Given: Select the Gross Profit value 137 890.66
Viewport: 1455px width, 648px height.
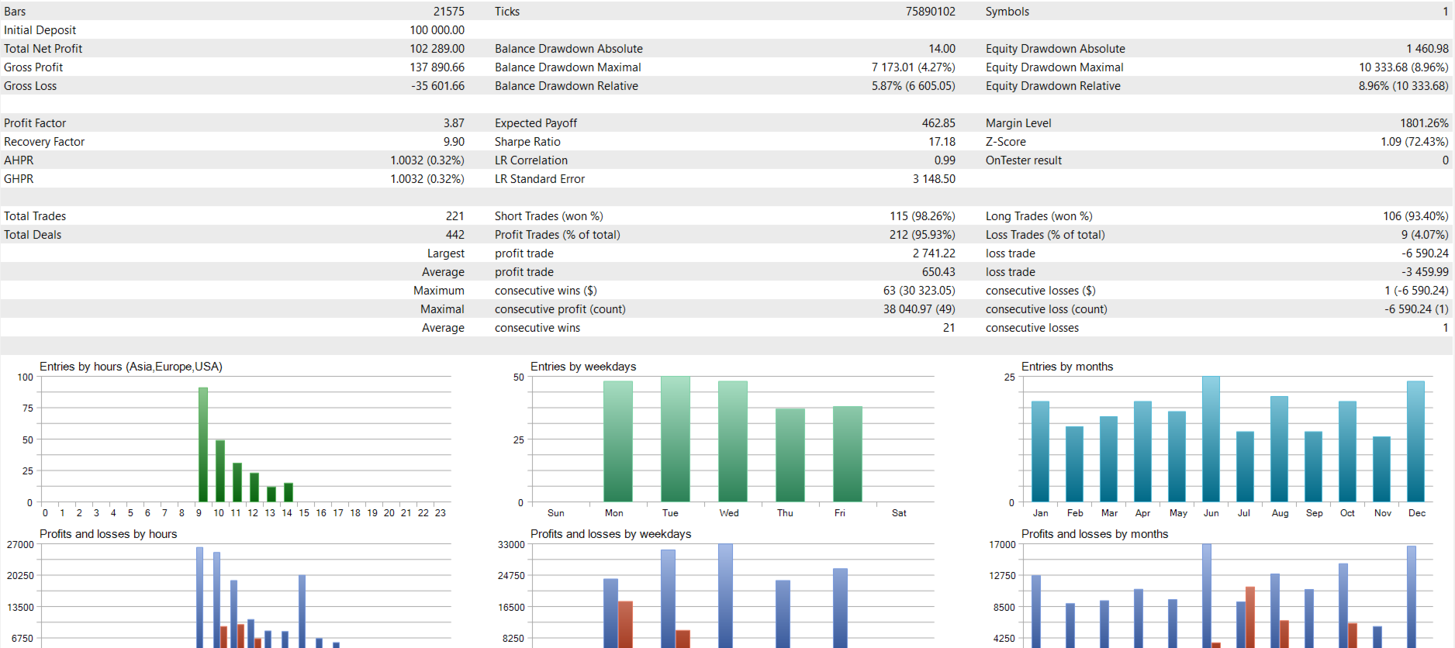Looking at the screenshot, I should point(437,67).
